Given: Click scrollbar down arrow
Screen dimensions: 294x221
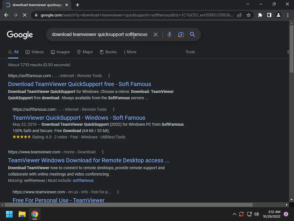Looking at the screenshot, I should (291, 200).
